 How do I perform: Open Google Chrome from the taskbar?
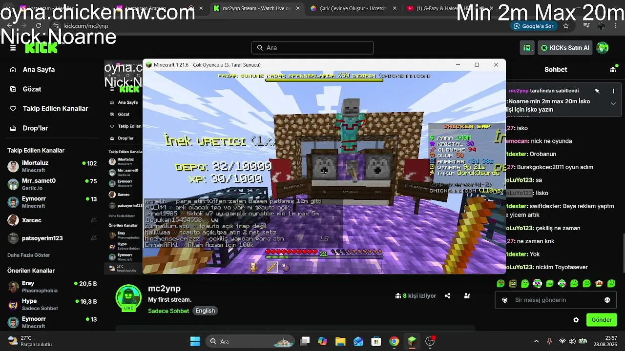(x=394, y=341)
